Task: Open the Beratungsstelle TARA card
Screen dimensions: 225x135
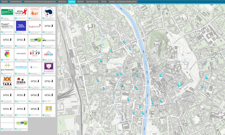Action: point(7,83)
